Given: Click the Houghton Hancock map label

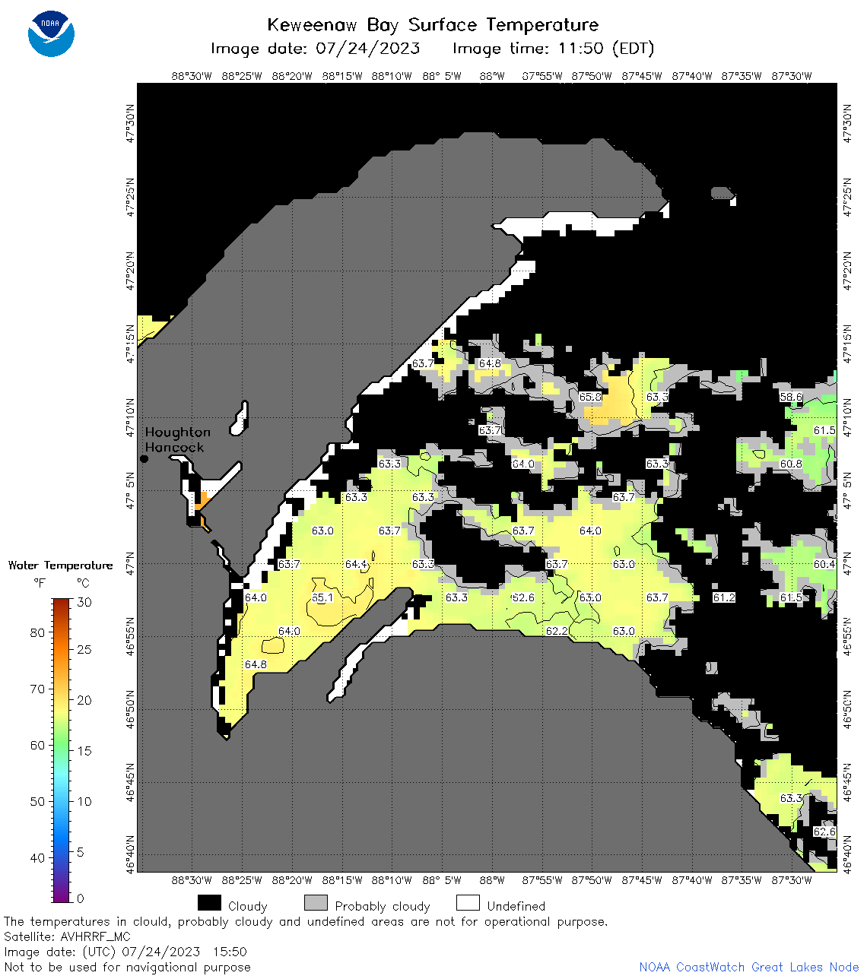Looking at the screenshot, I should pos(177,439).
